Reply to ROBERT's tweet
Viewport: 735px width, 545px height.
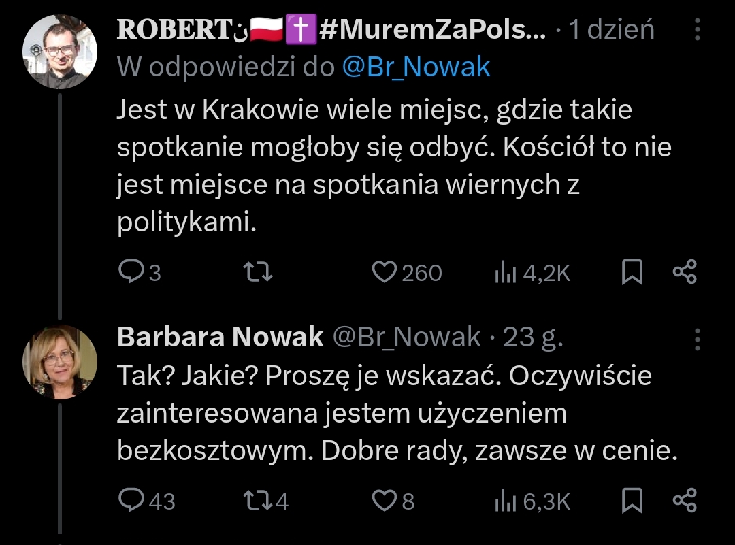(129, 272)
